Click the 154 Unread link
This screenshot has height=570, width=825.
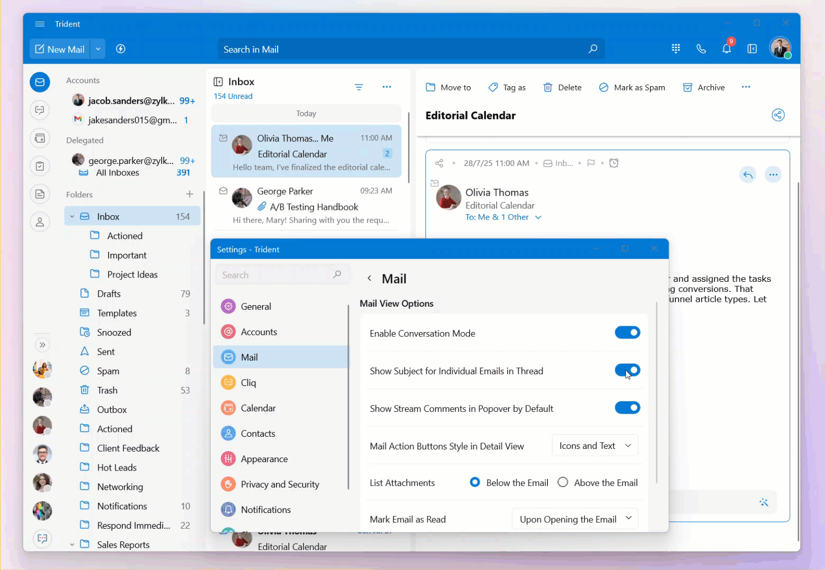(x=233, y=96)
